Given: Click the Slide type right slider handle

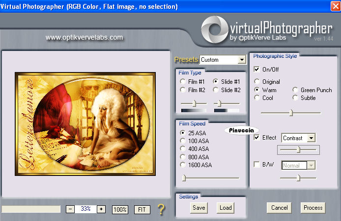Looking at the screenshot, I should 219,103.
